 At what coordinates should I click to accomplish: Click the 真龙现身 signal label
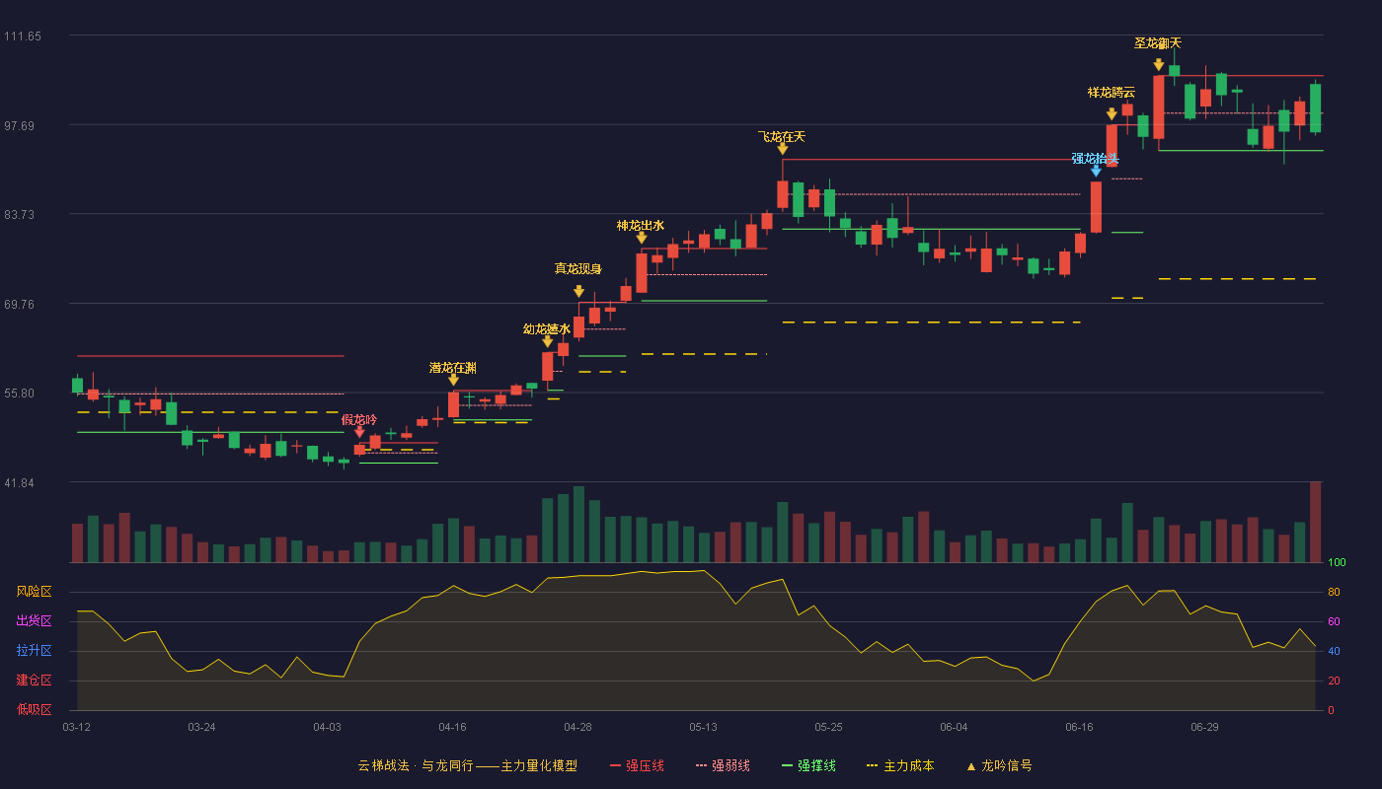(x=578, y=268)
